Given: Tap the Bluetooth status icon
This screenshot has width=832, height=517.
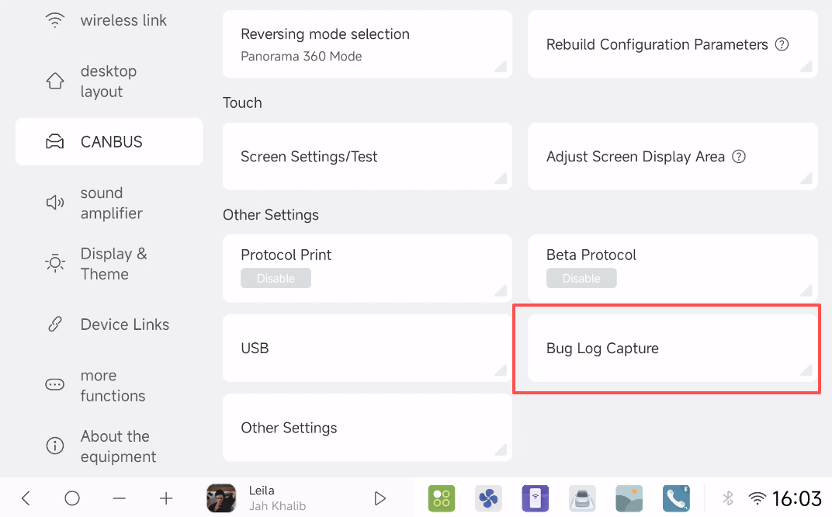Looking at the screenshot, I should (728, 498).
